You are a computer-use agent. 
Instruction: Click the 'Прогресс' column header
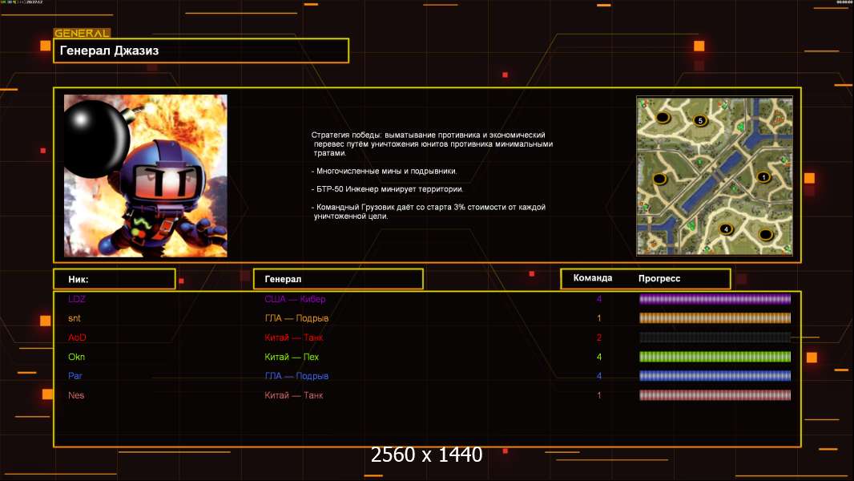(659, 278)
